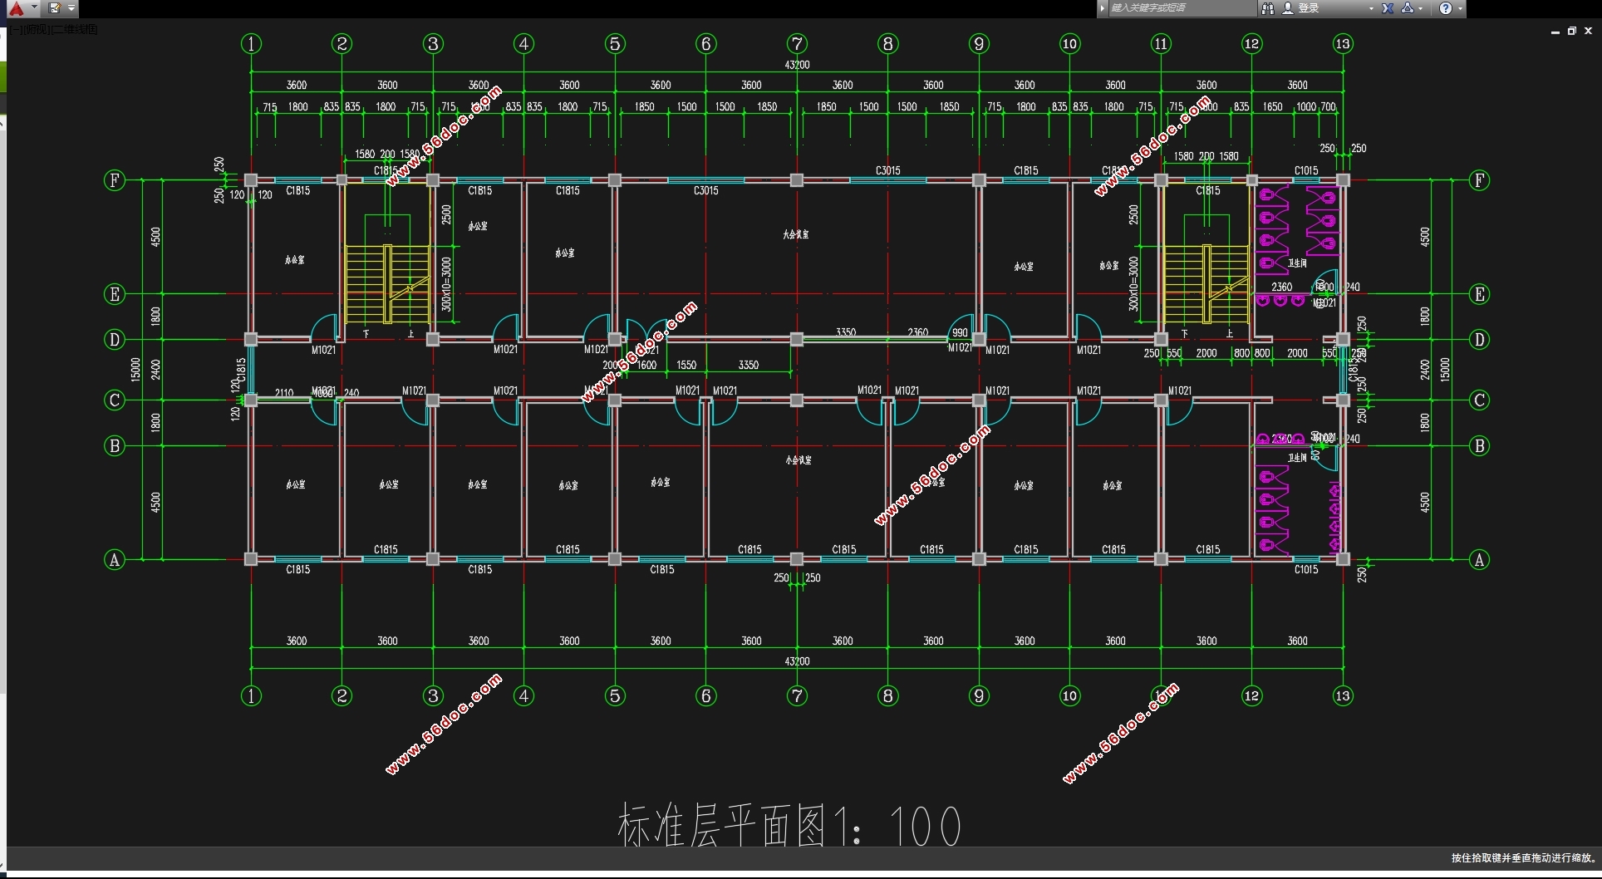Open the 俯视 view control menu
Image resolution: width=1602 pixels, height=879 pixels.
pyautogui.click(x=35, y=30)
